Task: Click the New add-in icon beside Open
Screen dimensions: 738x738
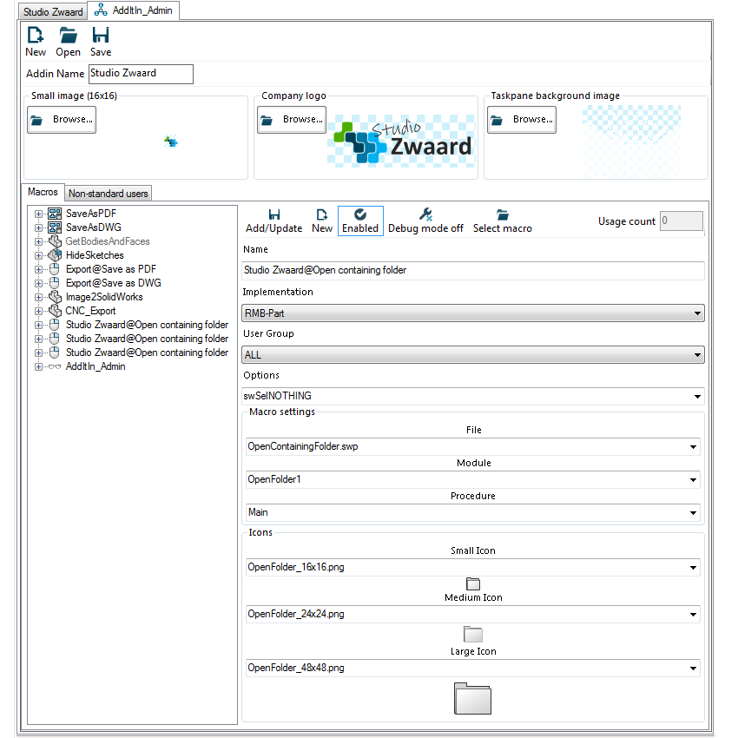Action: [x=36, y=36]
